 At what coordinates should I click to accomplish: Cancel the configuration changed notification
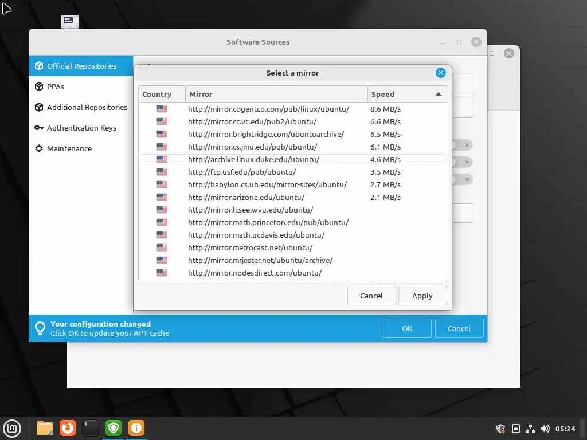tap(459, 328)
